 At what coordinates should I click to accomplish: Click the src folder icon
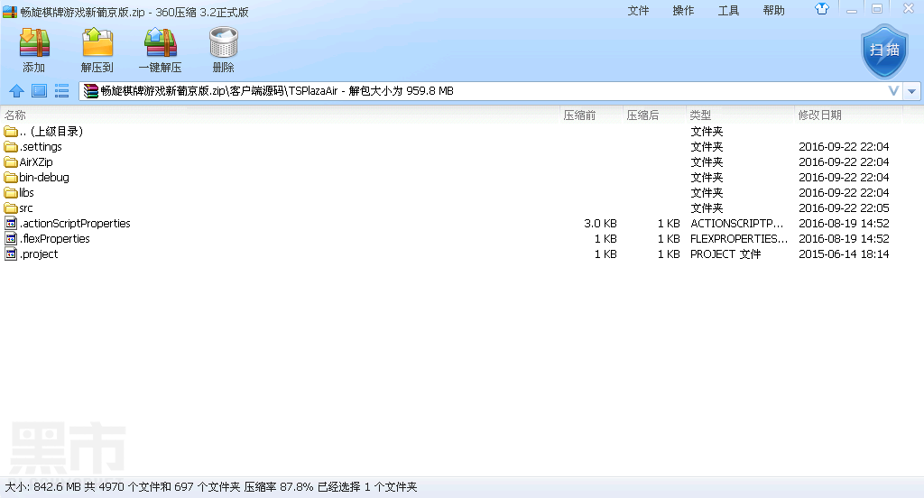pos(11,208)
